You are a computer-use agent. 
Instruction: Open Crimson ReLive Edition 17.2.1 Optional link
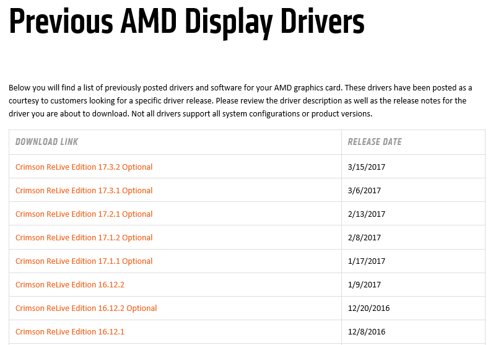84,214
